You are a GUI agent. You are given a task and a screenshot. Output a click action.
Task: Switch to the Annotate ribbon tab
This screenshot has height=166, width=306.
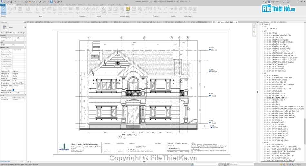click(x=53, y=5)
